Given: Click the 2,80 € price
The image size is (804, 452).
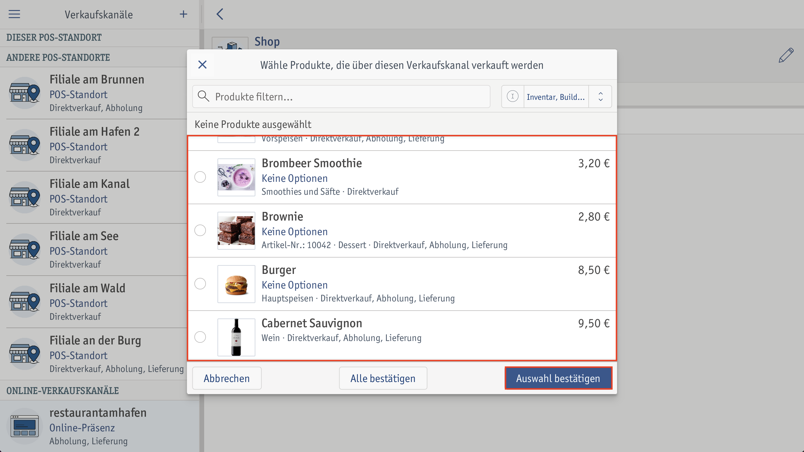Looking at the screenshot, I should pos(594,217).
